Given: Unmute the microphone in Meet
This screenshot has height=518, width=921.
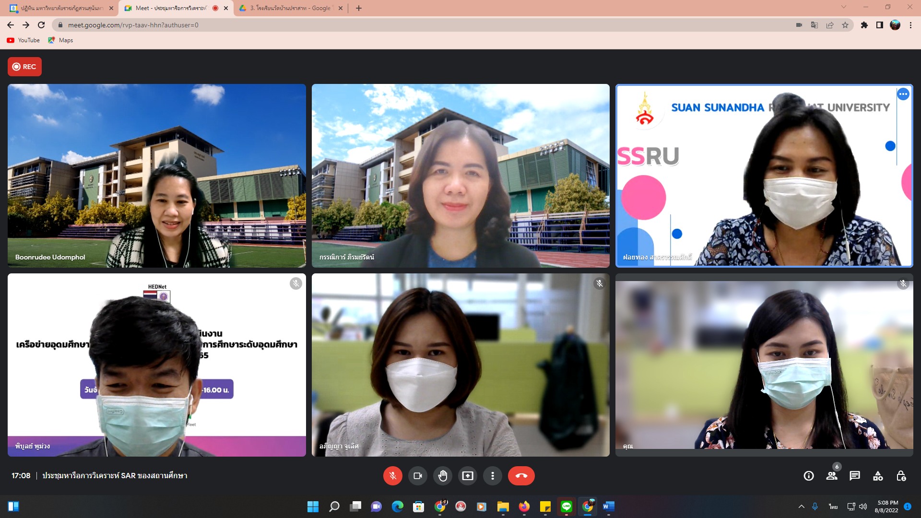Looking at the screenshot, I should [392, 476].
